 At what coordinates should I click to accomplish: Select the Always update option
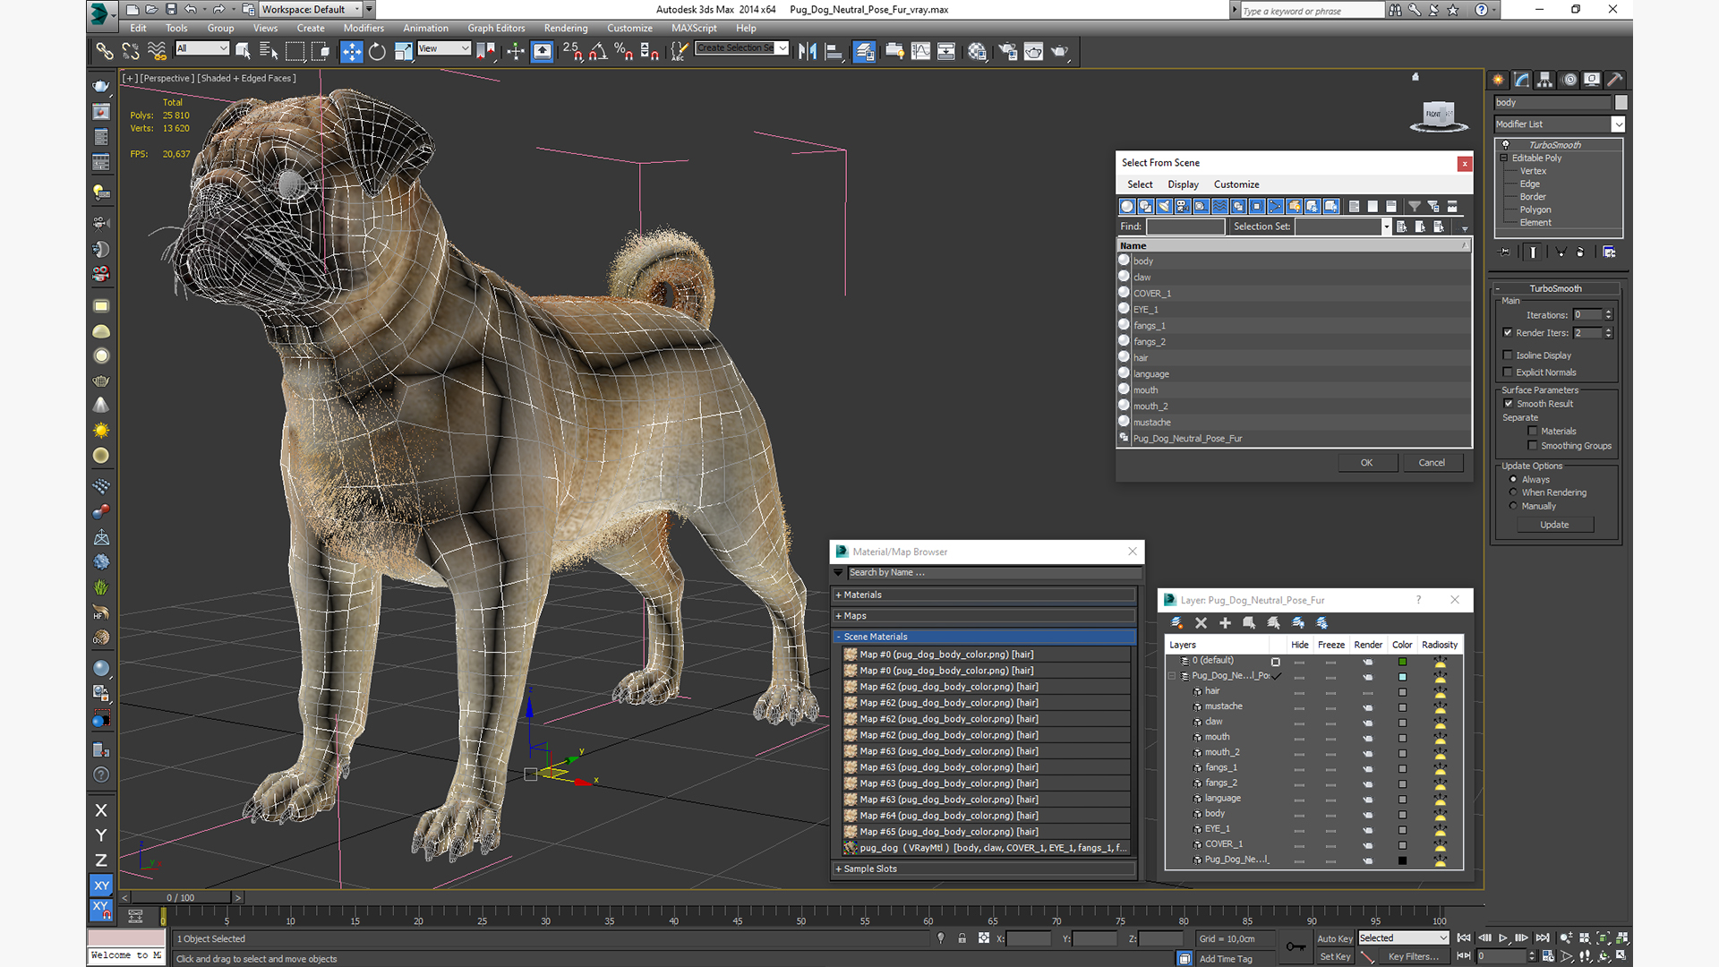pos(1514,479)
